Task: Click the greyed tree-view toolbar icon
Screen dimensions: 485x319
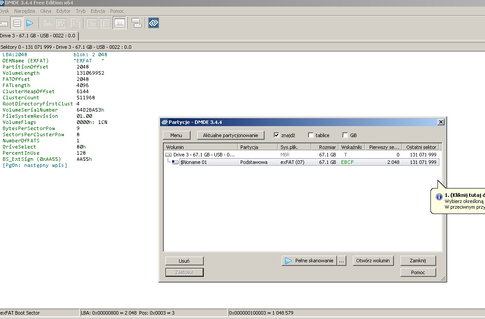Action: 92,23
